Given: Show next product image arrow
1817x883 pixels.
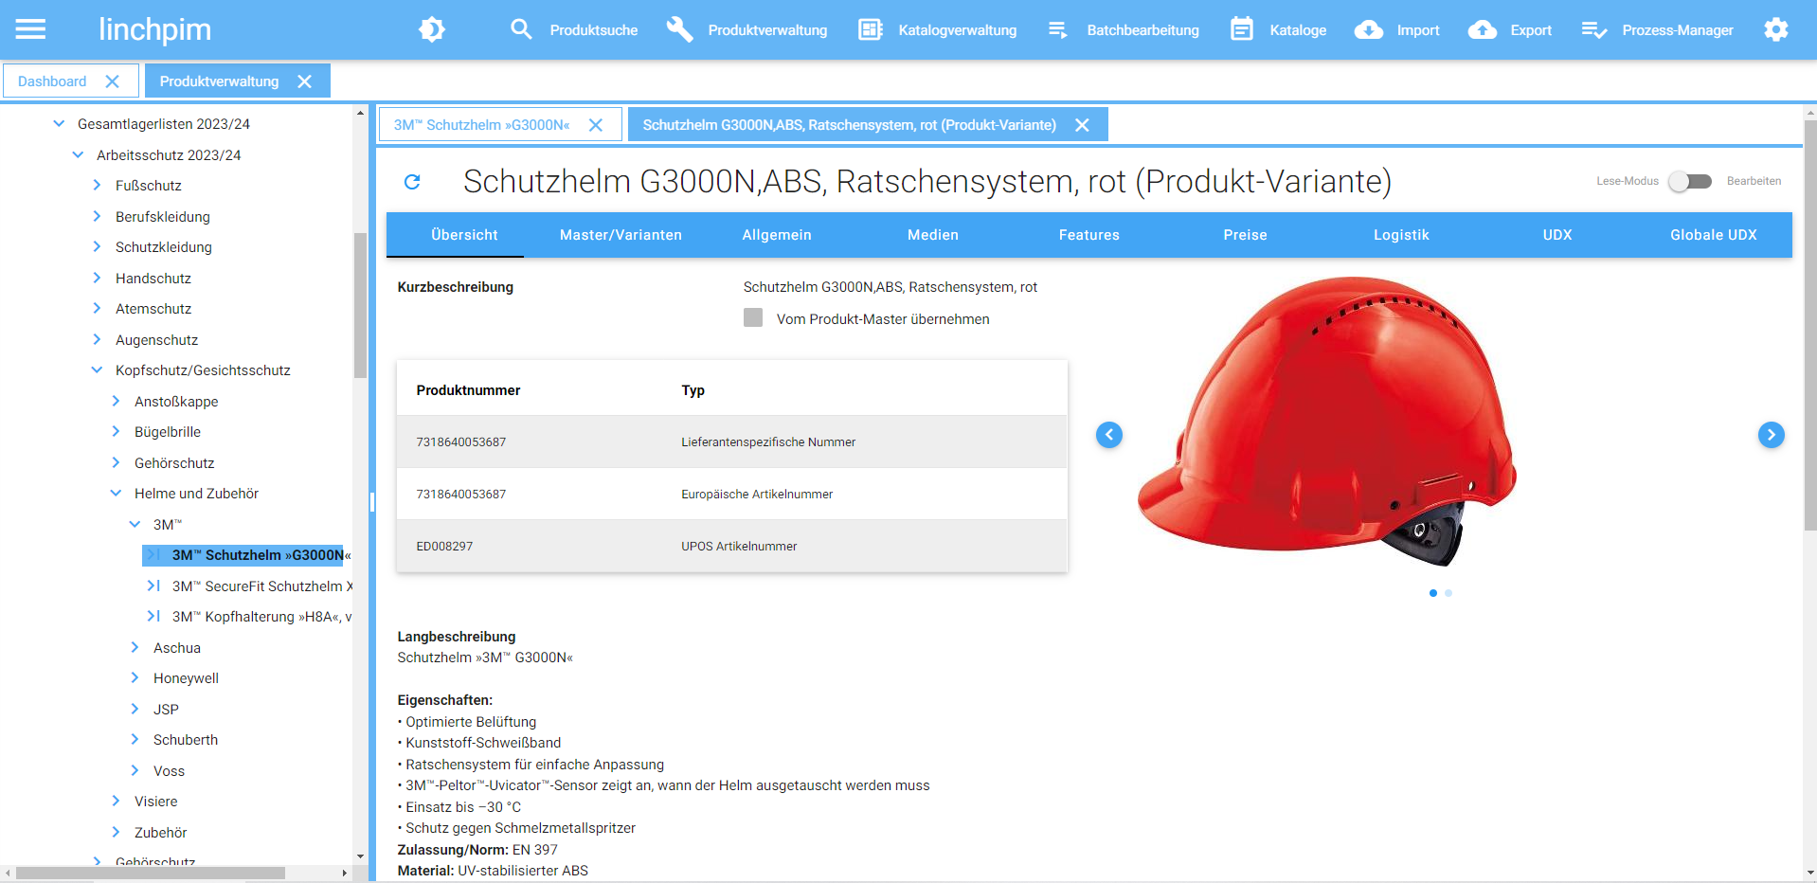Looking at the screenshot, I should [x=1771, y=435].
